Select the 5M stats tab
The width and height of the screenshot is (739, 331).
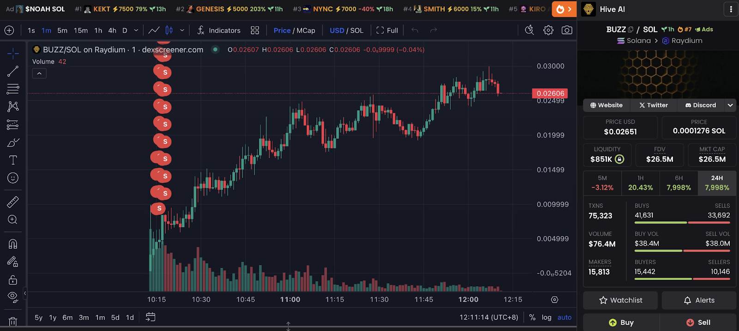click(x=602, y=183)
